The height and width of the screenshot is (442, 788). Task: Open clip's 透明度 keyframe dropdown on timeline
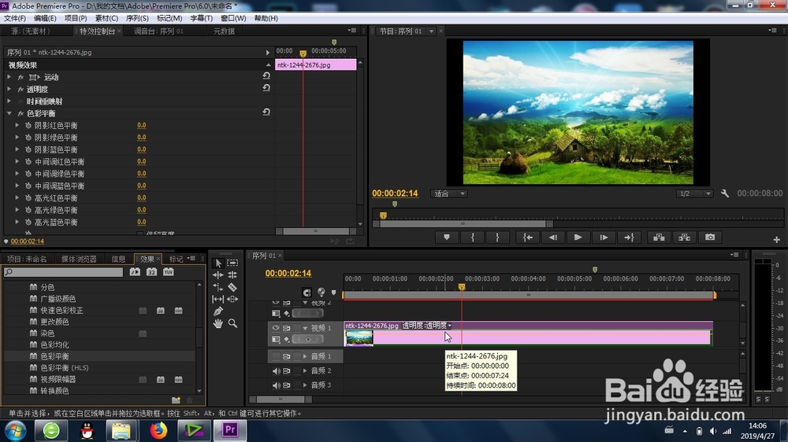(x=426, y=325)
